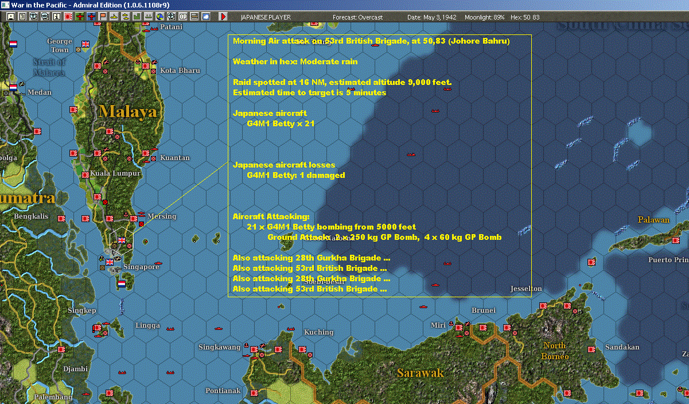Click the 'Morning Air attack' report heading
Screen dimensions: 689x404
pyautogui.click(x=371, y=41)
